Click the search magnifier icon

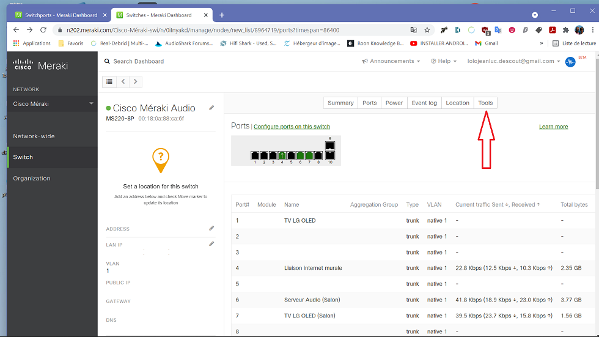pyautogui.click(x=107, y=61)
